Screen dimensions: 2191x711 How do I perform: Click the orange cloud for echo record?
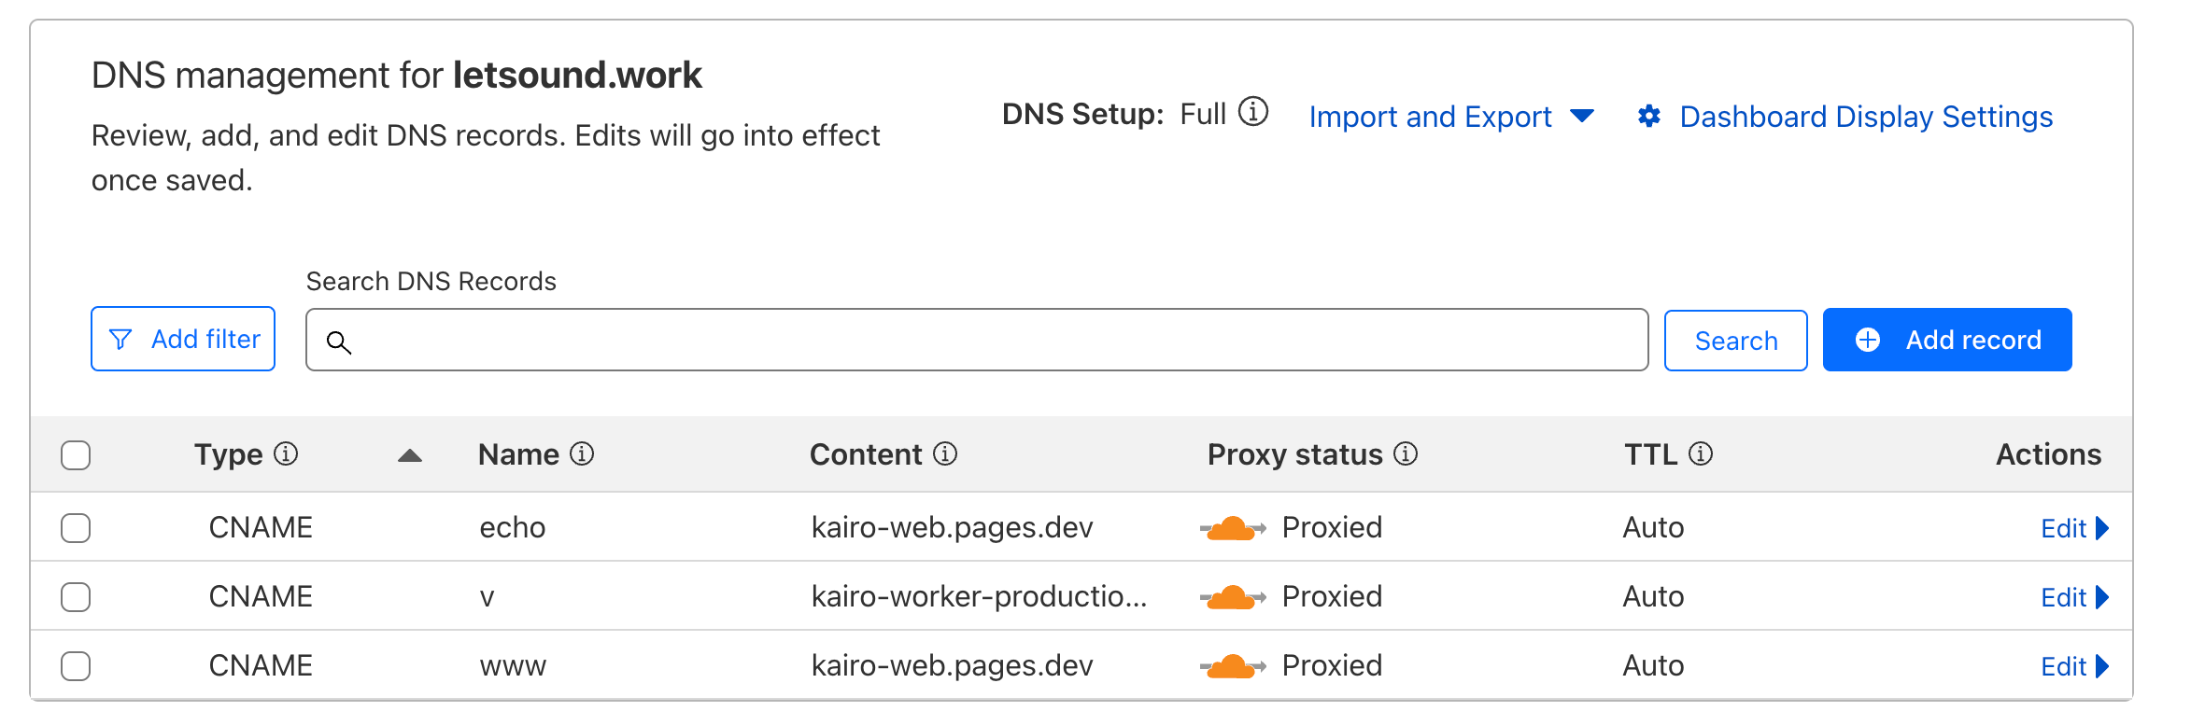(x=1232, y=528)
